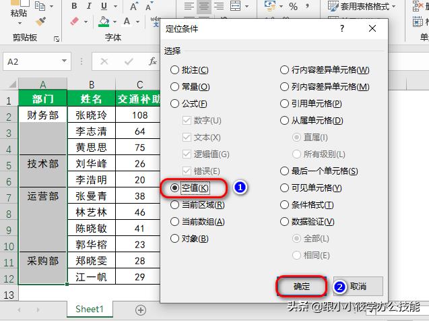
Task: Open the font color dropdown arrow
Action: (x=137, y=22)
